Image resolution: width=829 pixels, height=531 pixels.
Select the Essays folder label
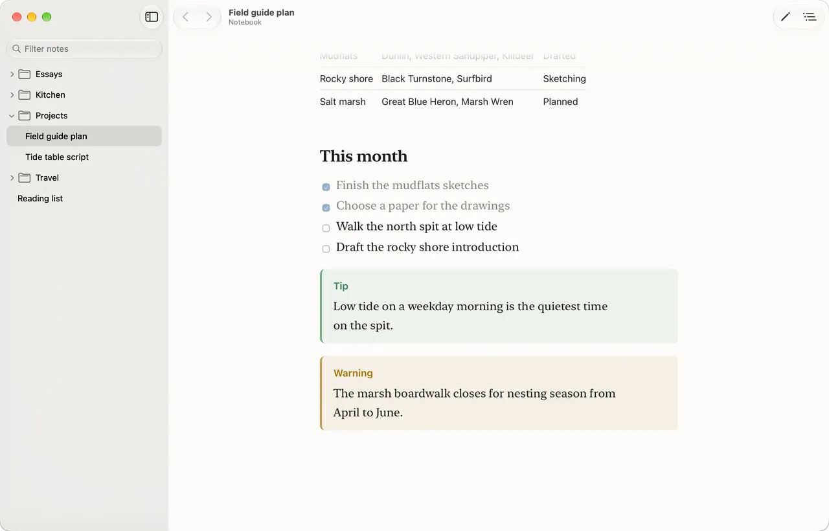tap(49, 74)
